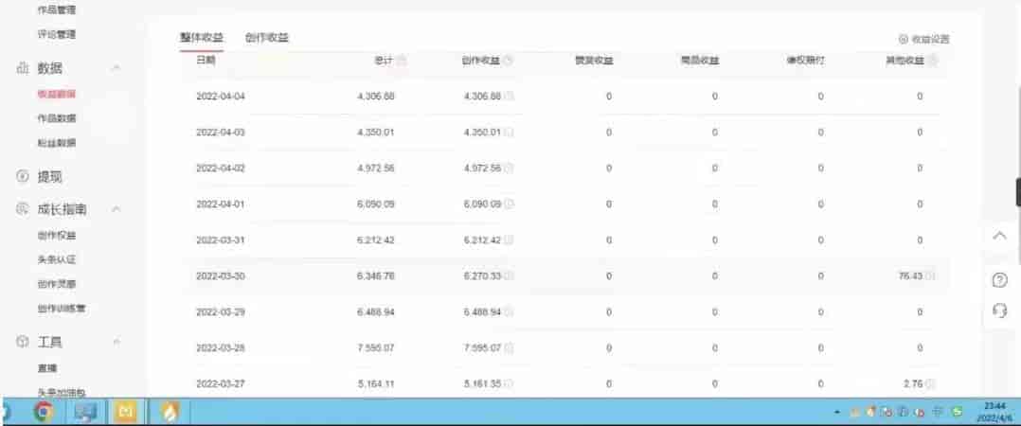Image resolution: width=1021 pixels, height=426 pixels.
Task: Click the 商品收益 column header
Action: 700,61
